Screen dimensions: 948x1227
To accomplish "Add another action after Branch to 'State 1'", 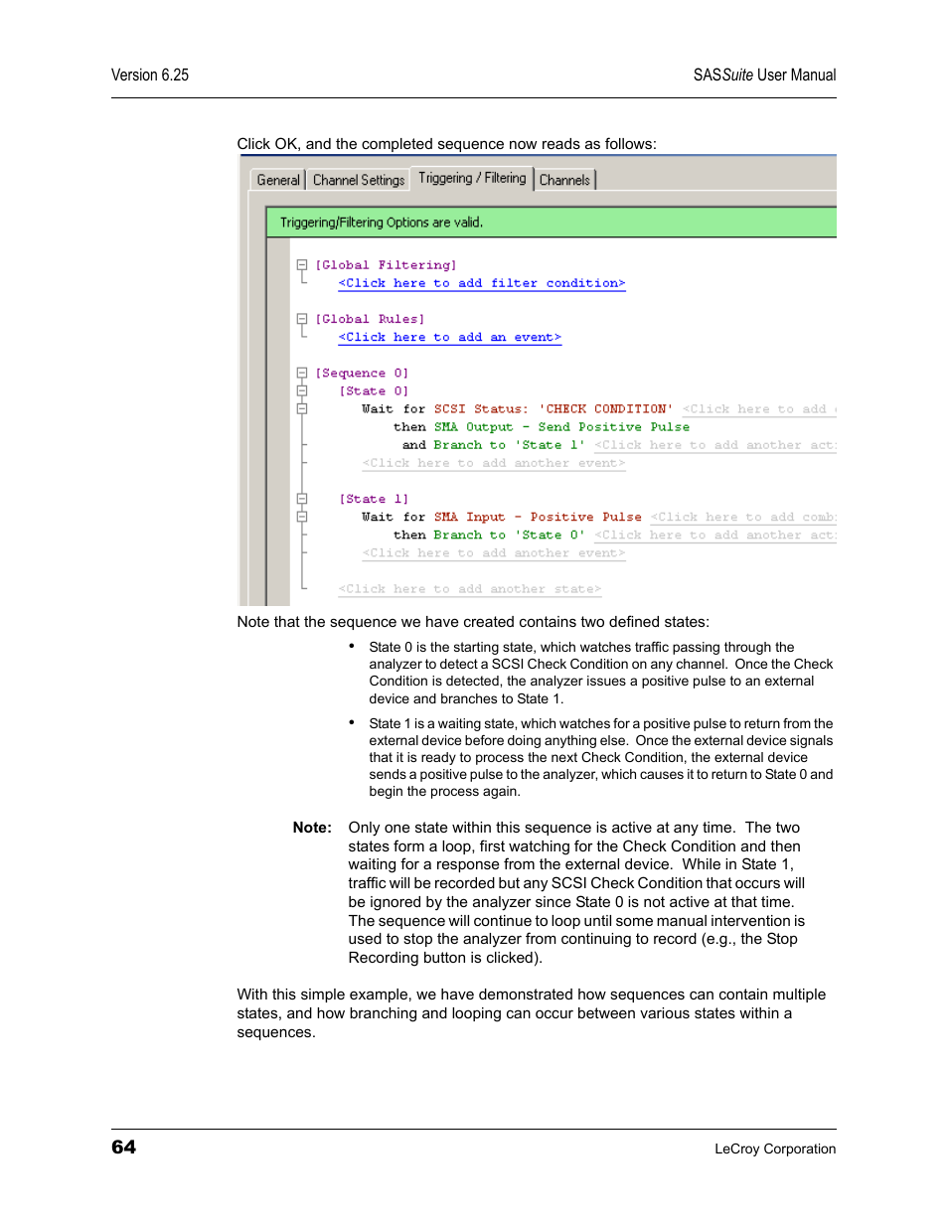I will coord(715,445).
